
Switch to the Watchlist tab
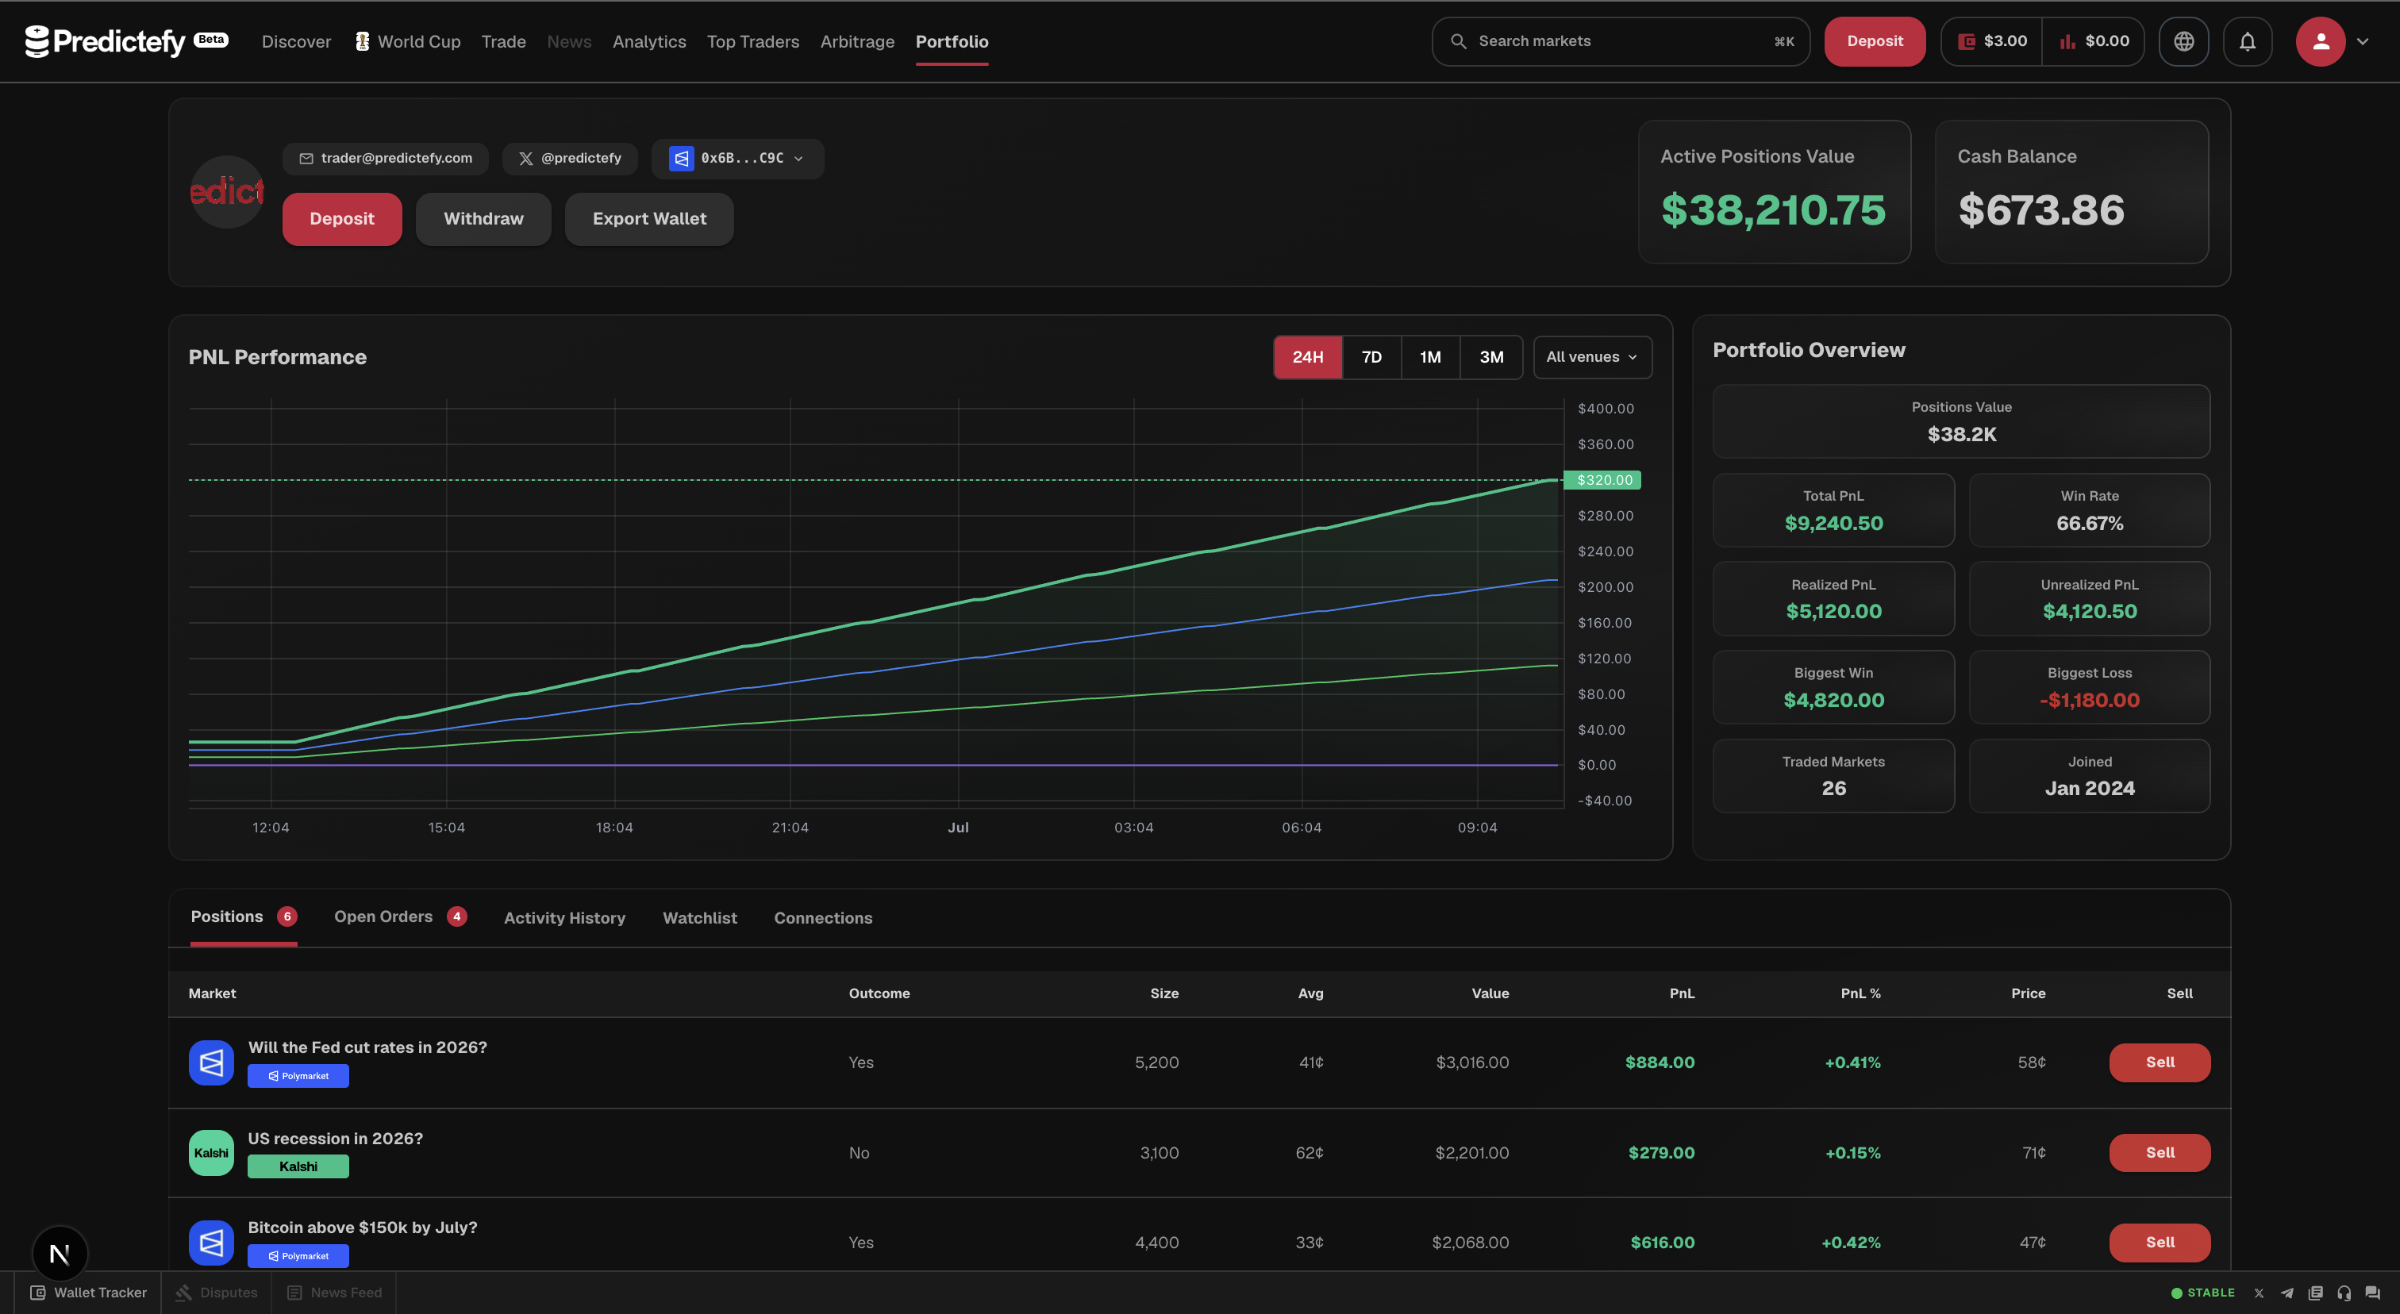(698, 918)
